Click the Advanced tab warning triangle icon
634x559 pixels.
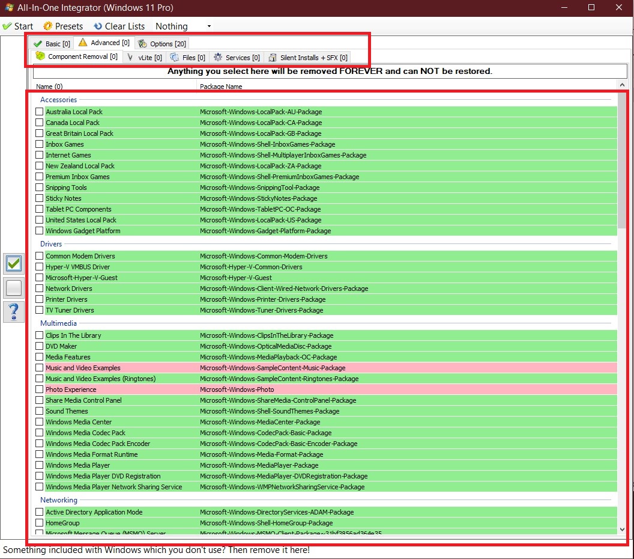pyautogui.click(x=83, y=42)
